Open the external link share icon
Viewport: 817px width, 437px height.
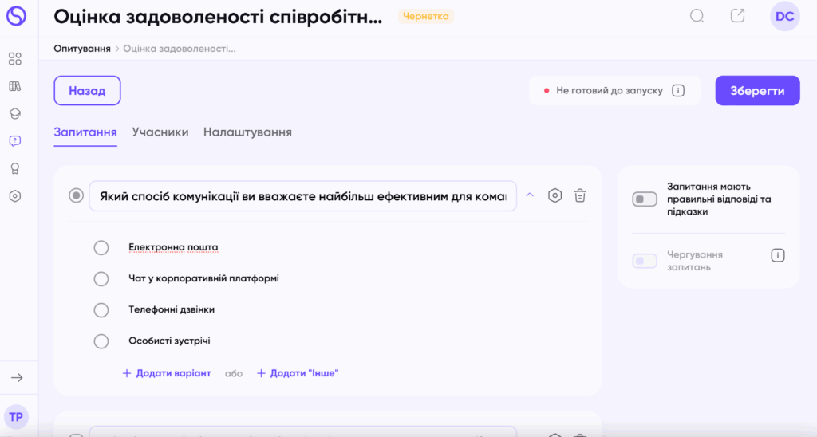coord(738,16)
